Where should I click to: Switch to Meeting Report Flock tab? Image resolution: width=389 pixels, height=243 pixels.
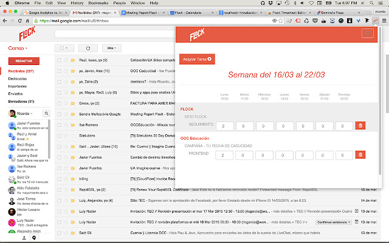tap(143, 12)
